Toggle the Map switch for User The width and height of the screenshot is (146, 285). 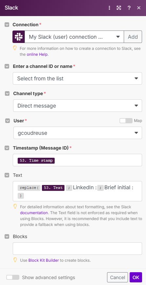(x=126, y=121)
